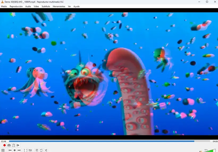Click the VLC cone icon in title bar
Screen dimensions: 218x152
2,2
